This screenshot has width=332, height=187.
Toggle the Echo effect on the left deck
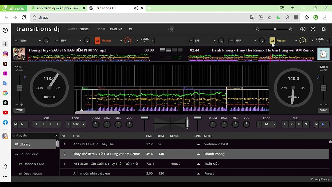pos(16,41)
